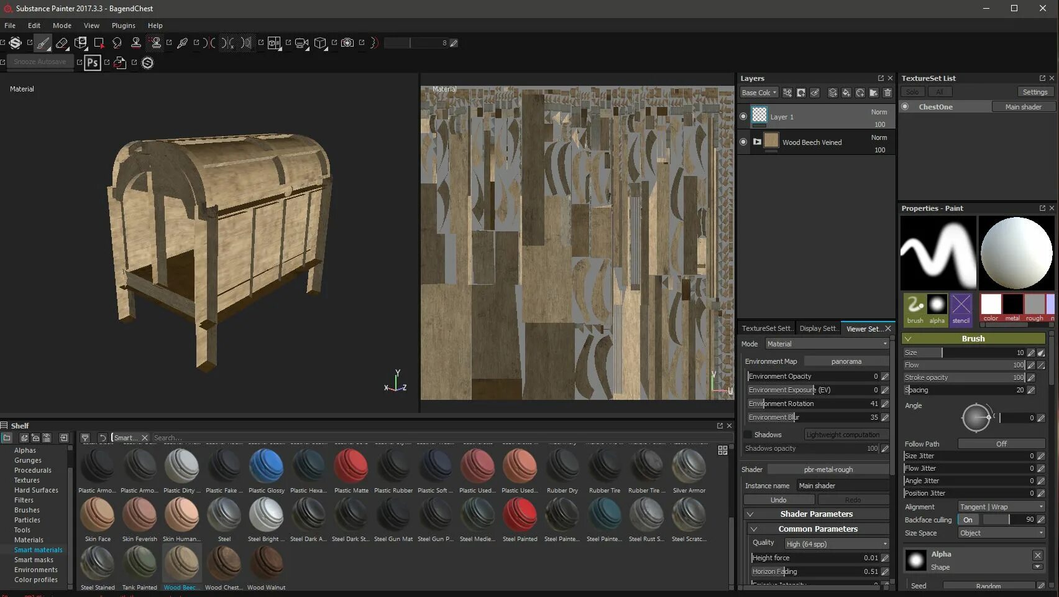Screen dimensions: 1059x597
Task: Activate the Polygon Fill tool
Action: click(98, 42)
